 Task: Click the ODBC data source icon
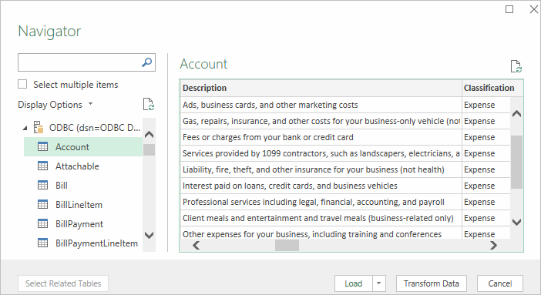39,127
